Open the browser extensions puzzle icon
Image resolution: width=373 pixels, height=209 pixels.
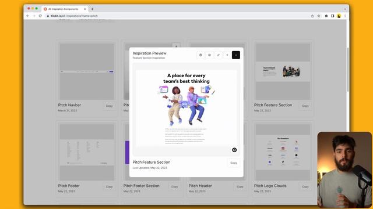pos(326,16)
